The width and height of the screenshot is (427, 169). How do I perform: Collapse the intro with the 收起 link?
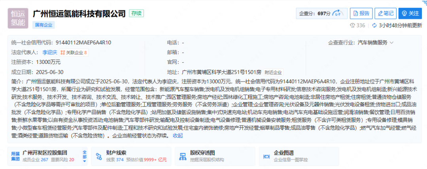pos(178,136)
